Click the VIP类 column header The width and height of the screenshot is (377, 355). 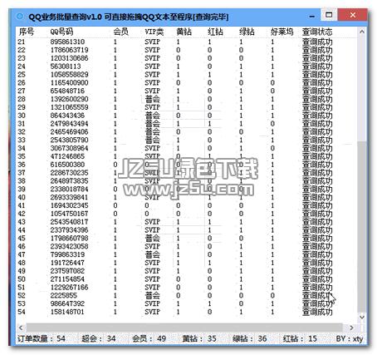coord(154,32)
